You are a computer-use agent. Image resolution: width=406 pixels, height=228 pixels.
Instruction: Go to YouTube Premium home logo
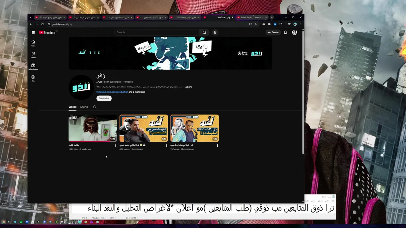47,32
